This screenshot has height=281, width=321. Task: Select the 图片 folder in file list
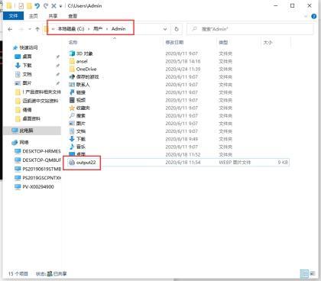[x=81, y=124]
